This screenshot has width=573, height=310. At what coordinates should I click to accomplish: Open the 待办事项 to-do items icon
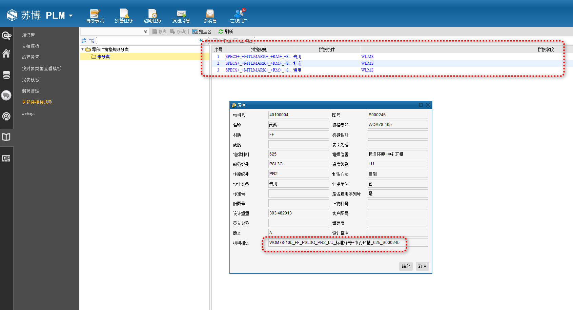pos(95,16)
